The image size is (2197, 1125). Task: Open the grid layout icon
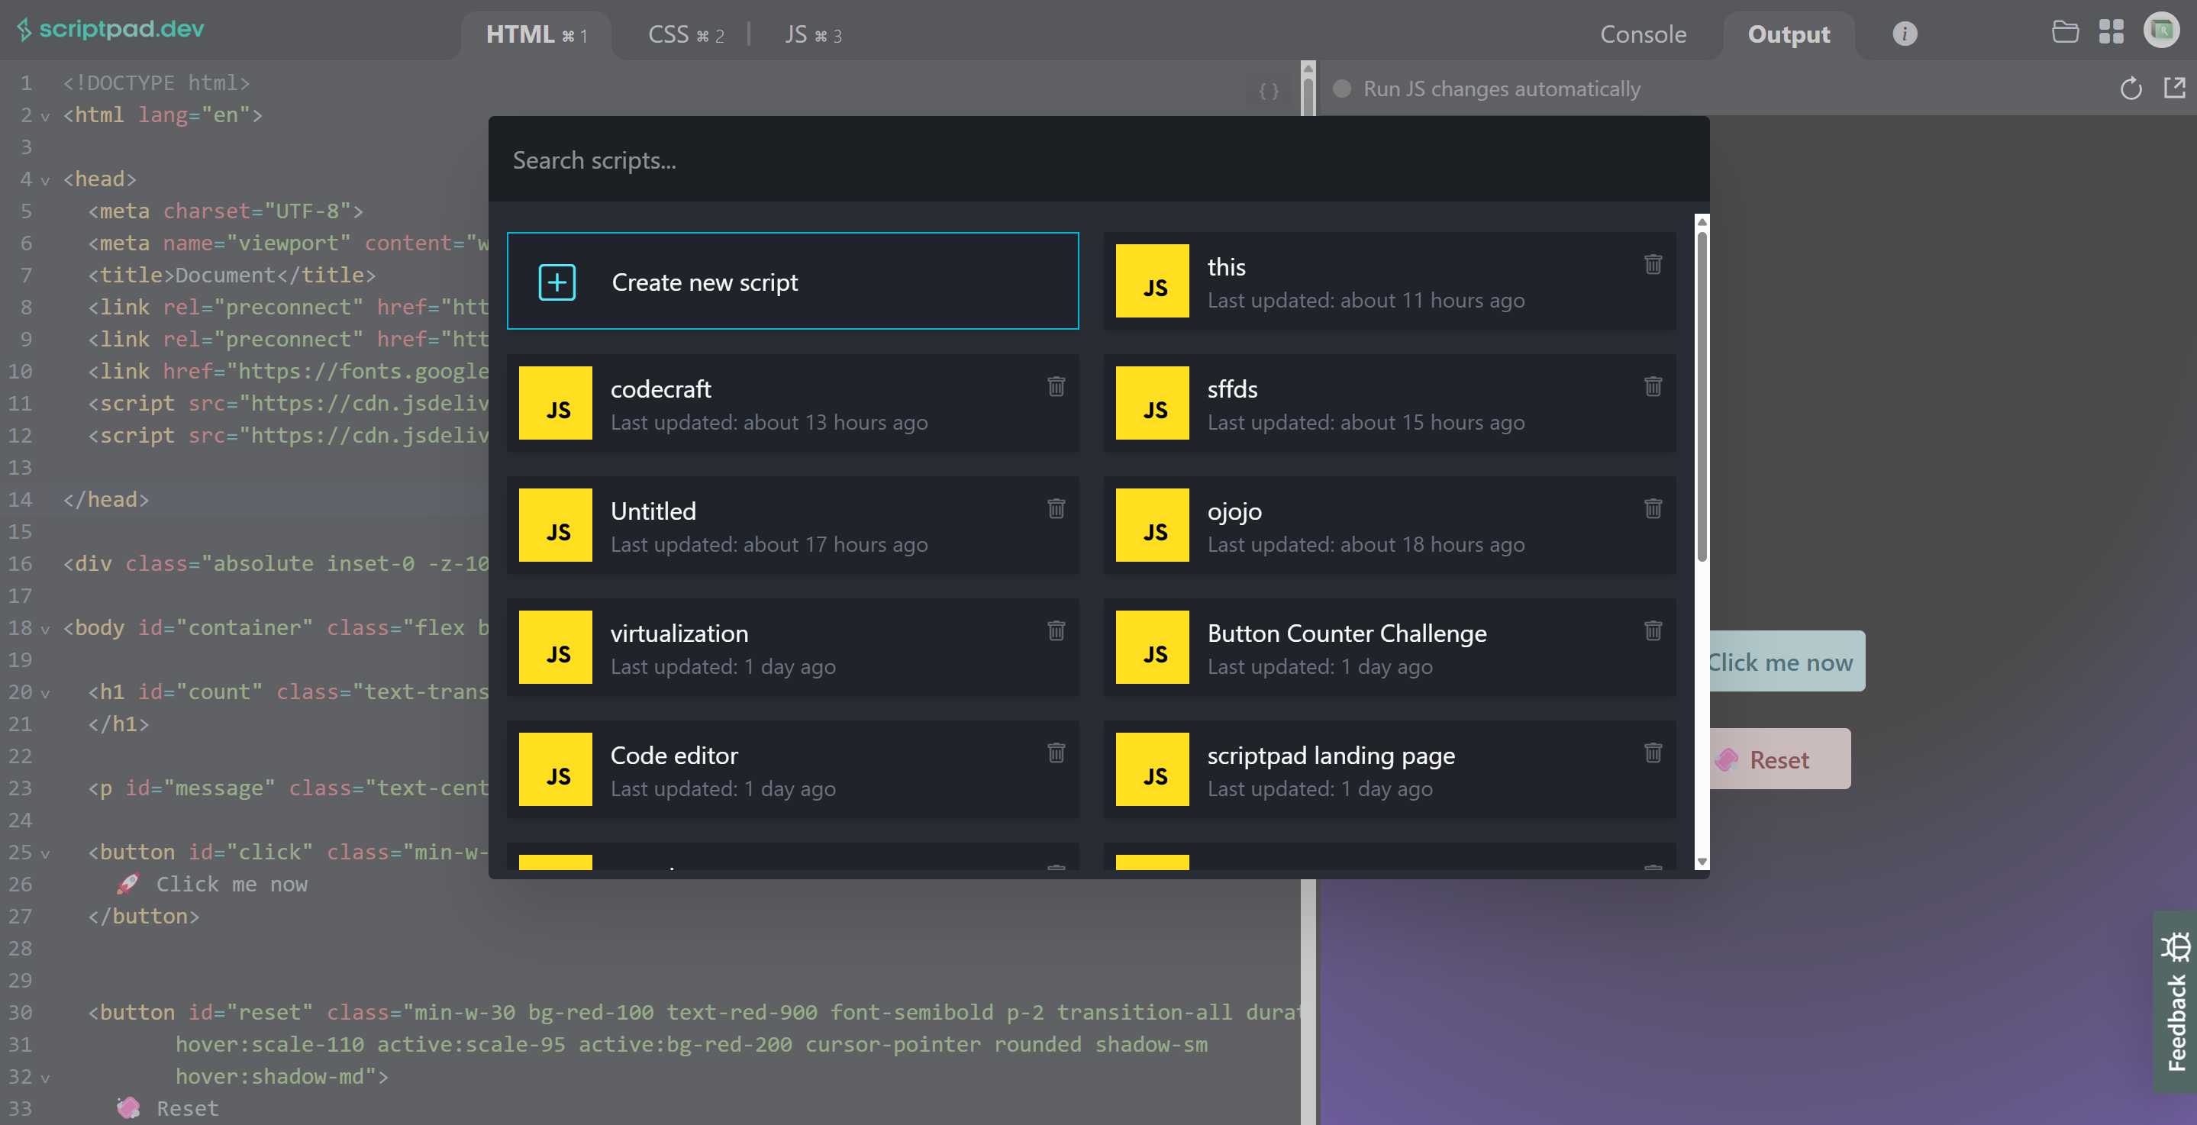(x=2111, y=32)
